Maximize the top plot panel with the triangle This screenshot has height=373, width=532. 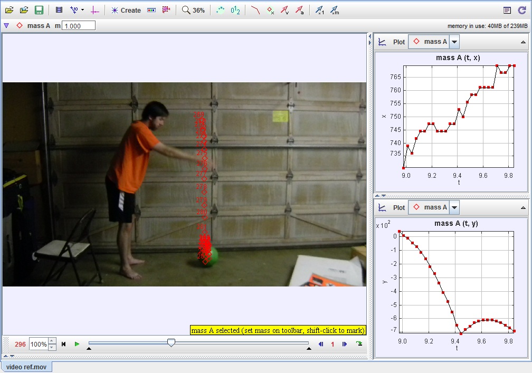tap(523, 42)
